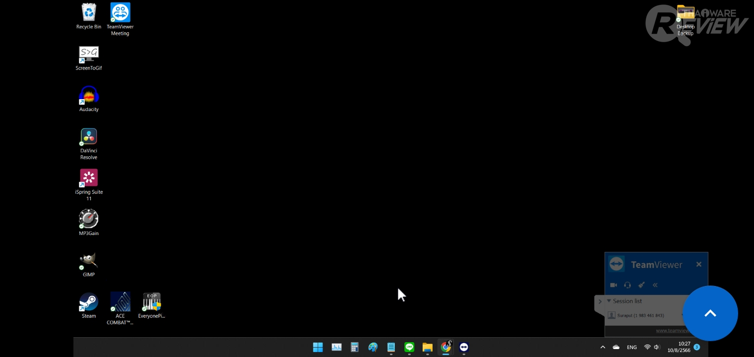Open TeamViewer audio headset options

pos(628,285)
